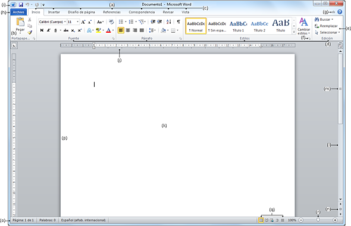Screen dimensions: 351x226
Task: Increase font size with grow font icon
Action: pyautogui.click(x=83, y=22)
